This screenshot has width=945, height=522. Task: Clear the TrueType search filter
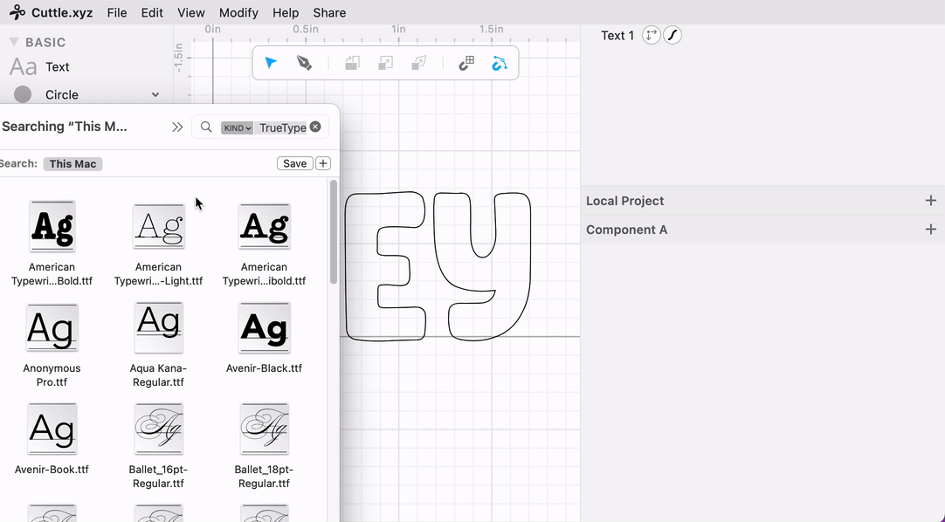pos(315,127)
